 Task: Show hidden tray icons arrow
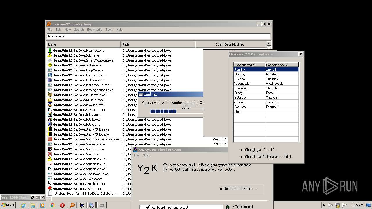tap(324, 205)
